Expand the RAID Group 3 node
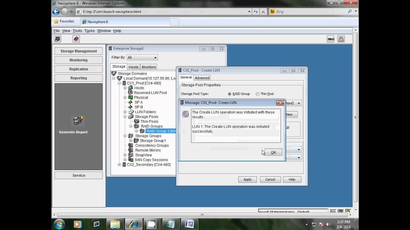 (x=136, y=131)
